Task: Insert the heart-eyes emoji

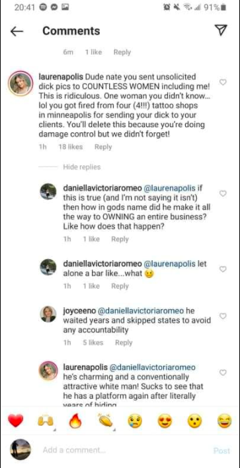Action: [165, 422]
